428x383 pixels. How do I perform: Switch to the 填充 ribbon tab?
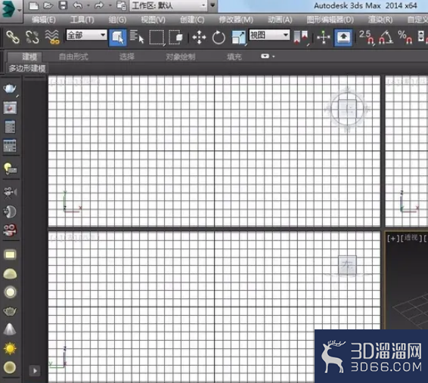[234, 57]
